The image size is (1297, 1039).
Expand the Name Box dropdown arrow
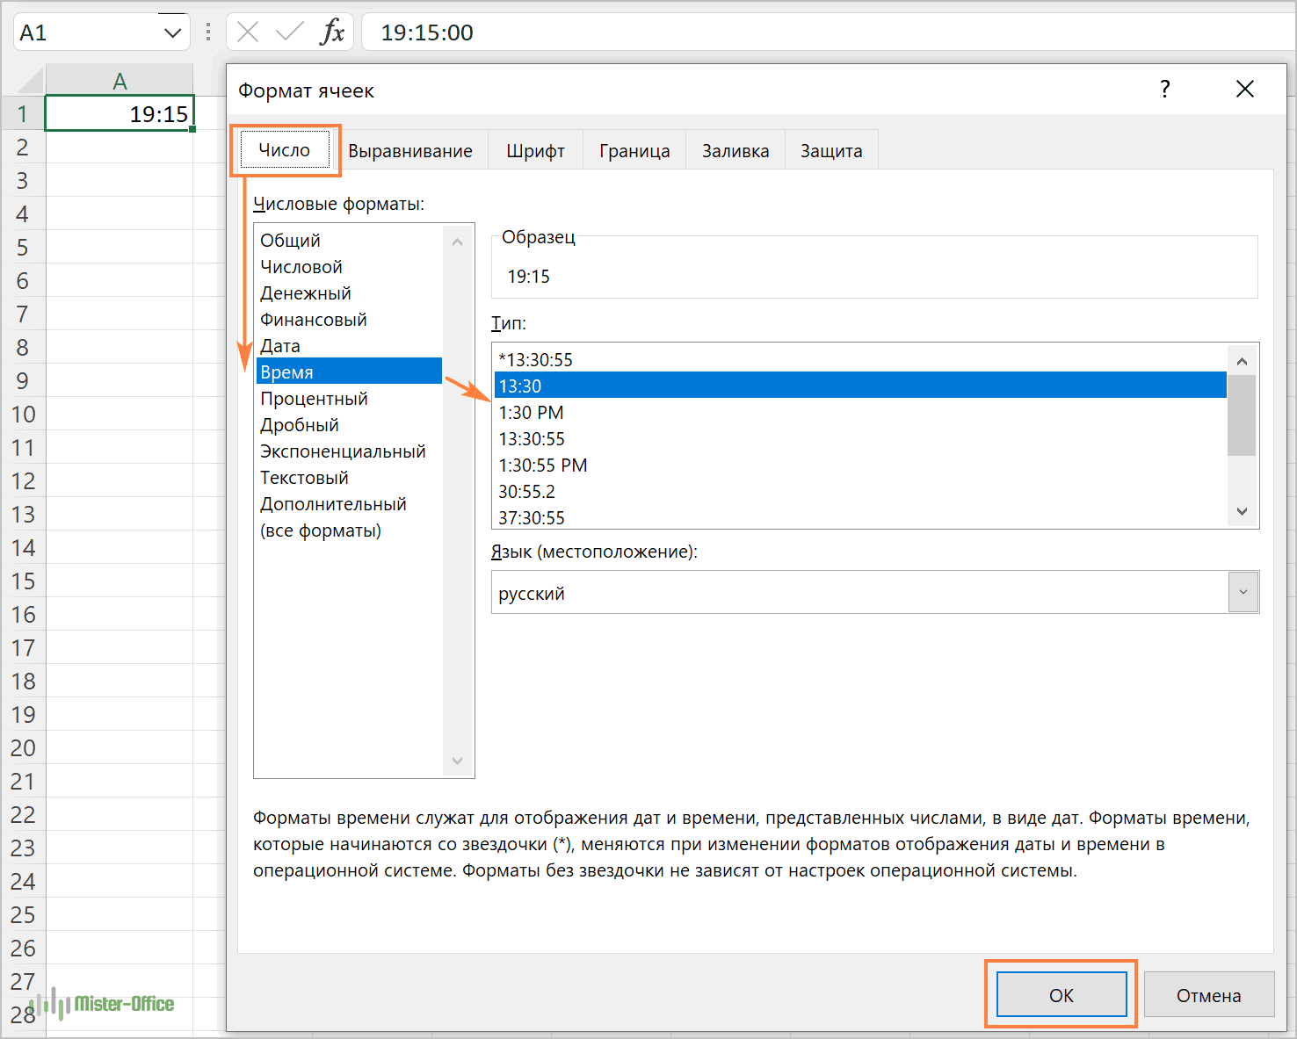point(172,33)
